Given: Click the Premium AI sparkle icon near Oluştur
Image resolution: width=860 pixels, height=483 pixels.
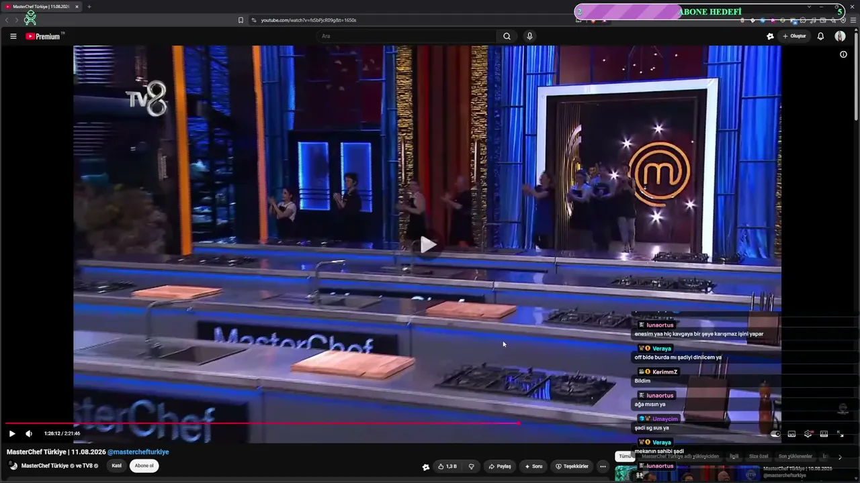Looking at the screenshot, I should coord(770,36).
